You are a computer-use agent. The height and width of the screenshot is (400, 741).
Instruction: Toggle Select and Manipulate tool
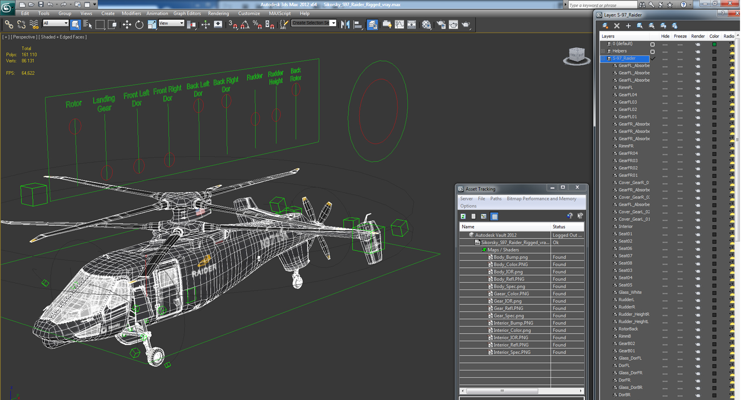coord(205,24)
